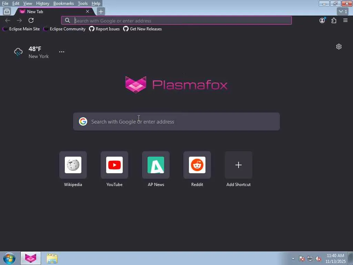This screenshot has height=265, width=353.
Task: Open the tab view sidebar icon
Action: 7,11
